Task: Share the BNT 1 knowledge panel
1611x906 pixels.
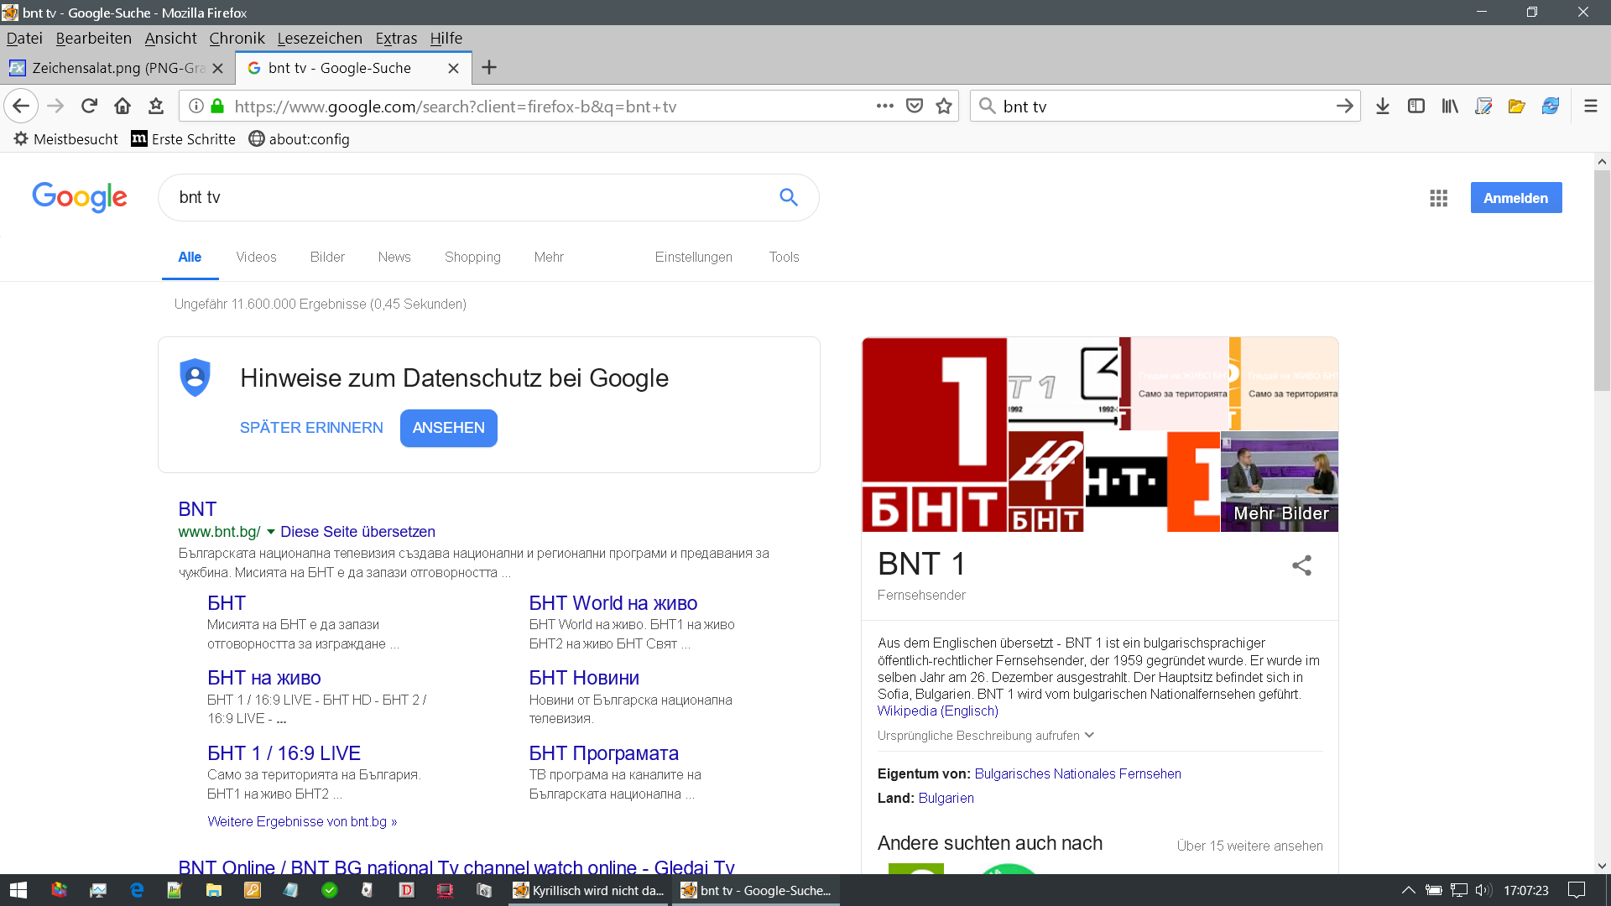Action: click(1301, 565)
